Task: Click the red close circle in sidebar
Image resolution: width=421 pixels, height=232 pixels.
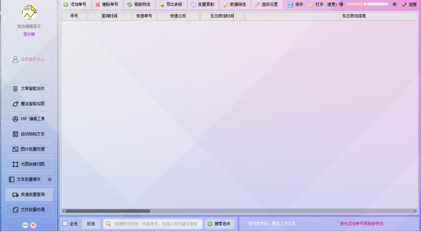Action: coord(33,225)
